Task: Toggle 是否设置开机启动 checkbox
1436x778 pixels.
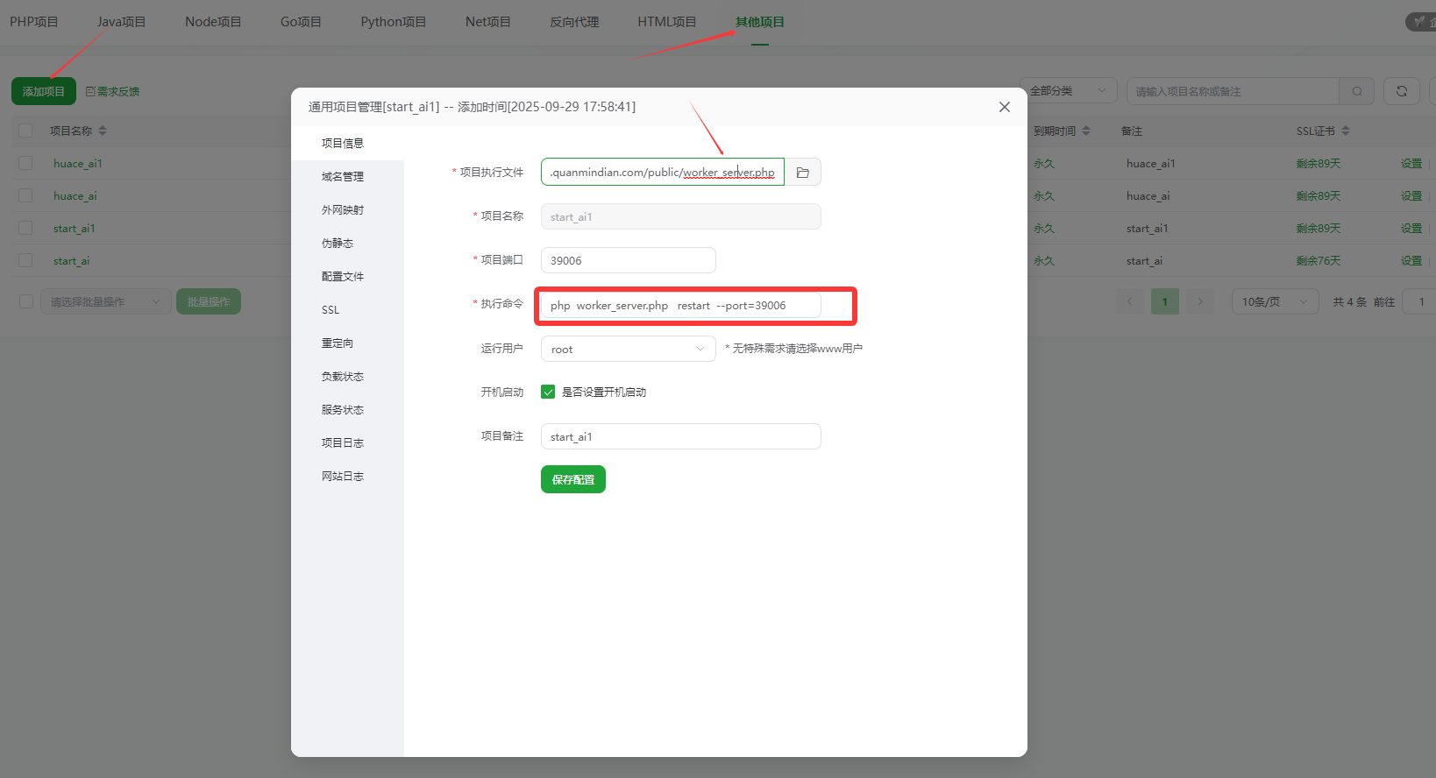Action: click(548, 393)
